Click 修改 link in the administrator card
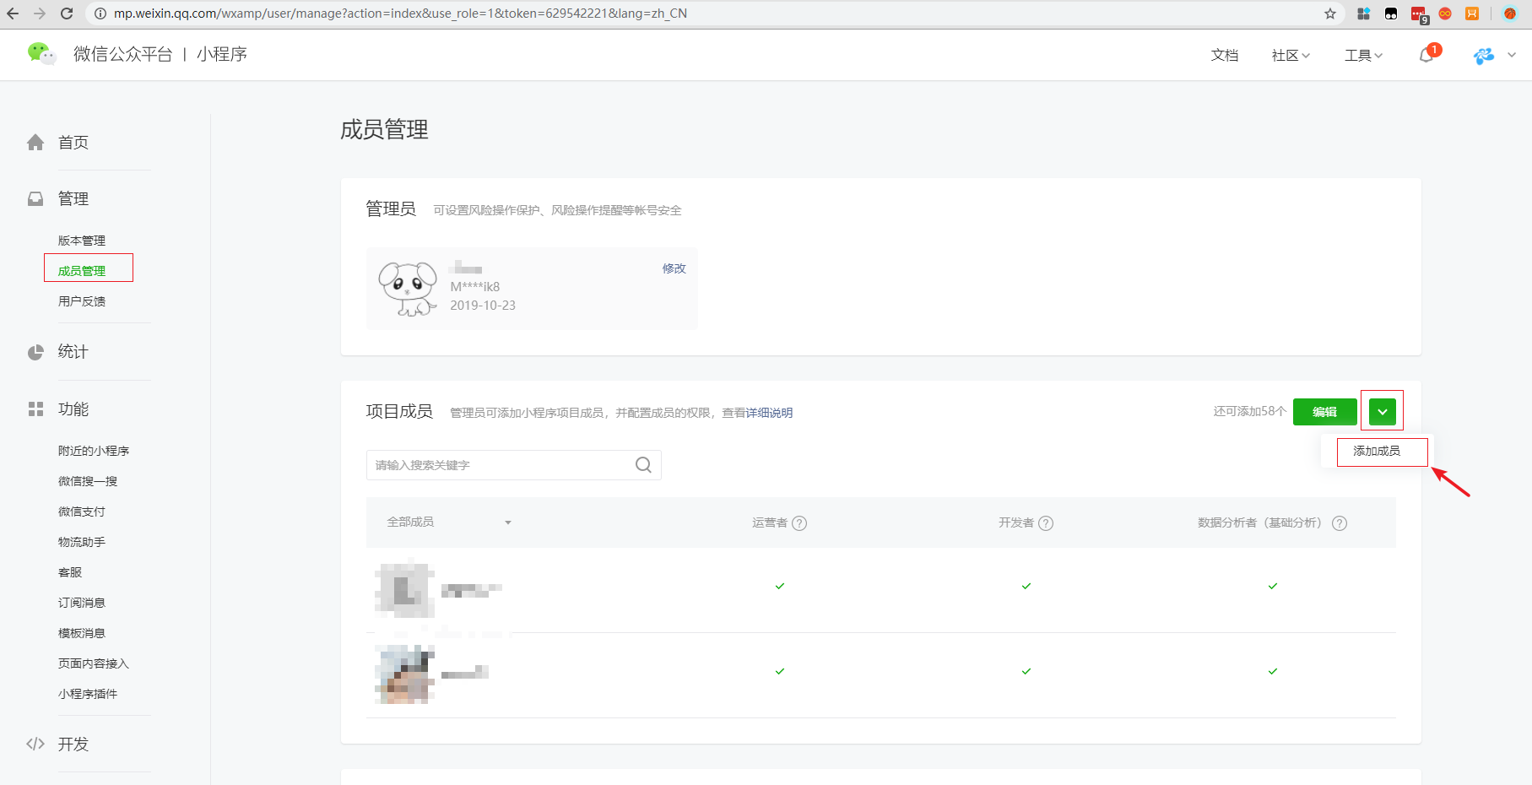This screenshot has height=785, width=1532. point(674,268)
